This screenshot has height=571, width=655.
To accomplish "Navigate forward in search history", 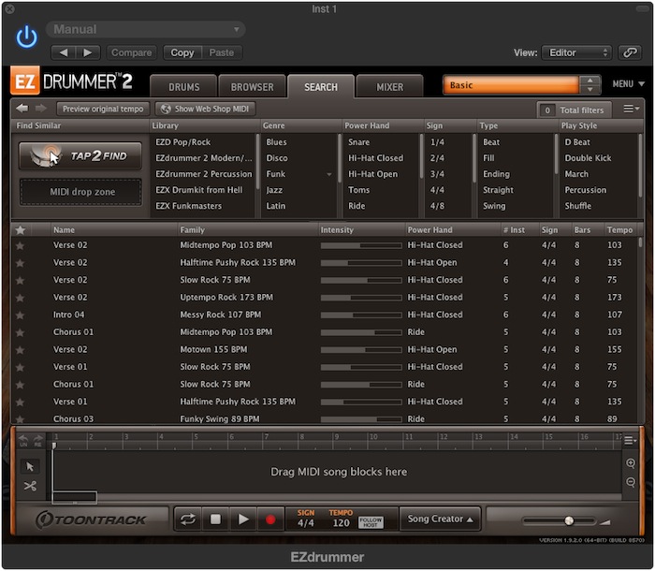I will tap(40, 109).
